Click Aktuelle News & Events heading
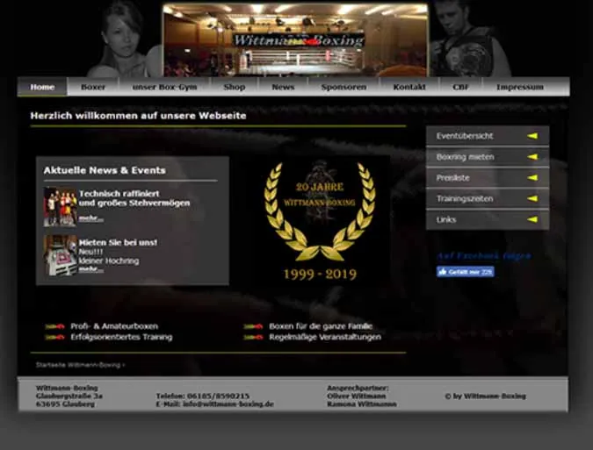 (105, 170)
